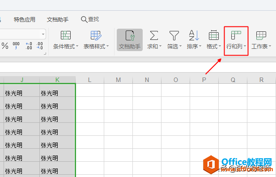This screenshot has height=177, width=276.
Task: Open the 特色应用 ribbon tab
Action: click(25, 19)
